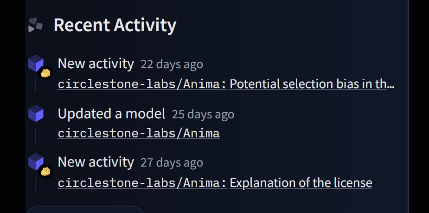Click the Recent Activity section icon

tap(35, 25)
